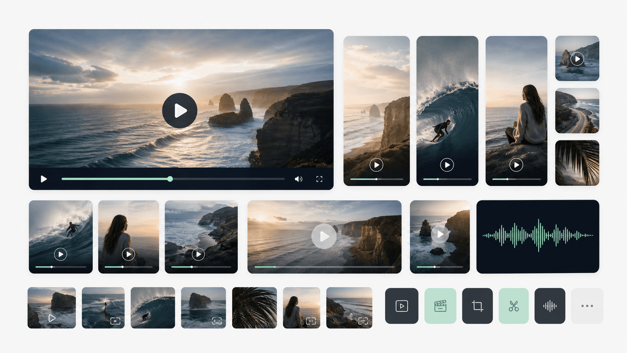Select the filmstrip palm leaf thumbnail

point(254,308)
